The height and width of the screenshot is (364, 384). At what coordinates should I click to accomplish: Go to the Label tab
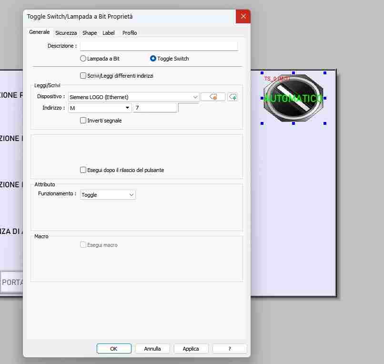click(x=109, y=33)
